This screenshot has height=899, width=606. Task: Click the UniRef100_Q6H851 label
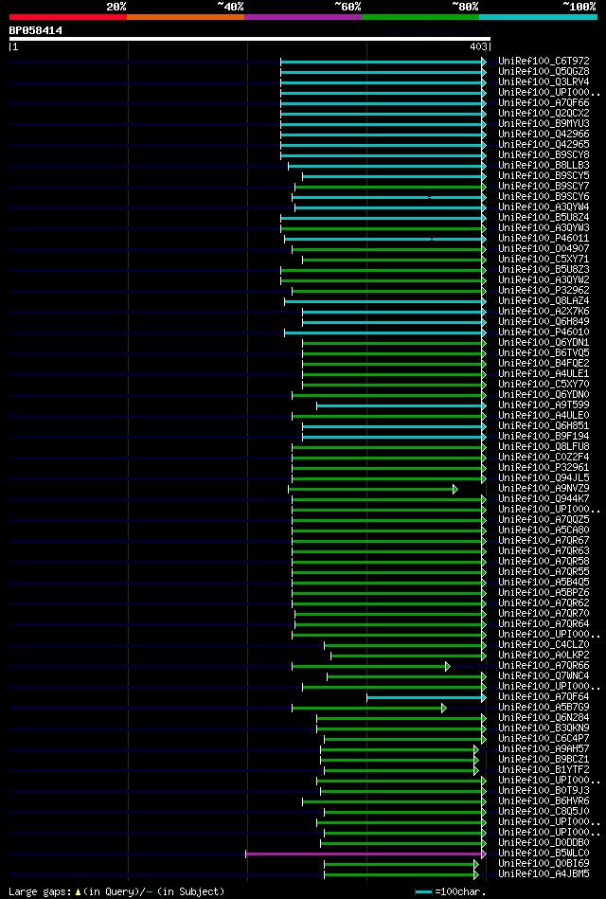click(544, 426)
